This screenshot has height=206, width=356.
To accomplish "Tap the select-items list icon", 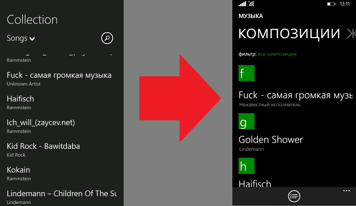I will point(294,196).
